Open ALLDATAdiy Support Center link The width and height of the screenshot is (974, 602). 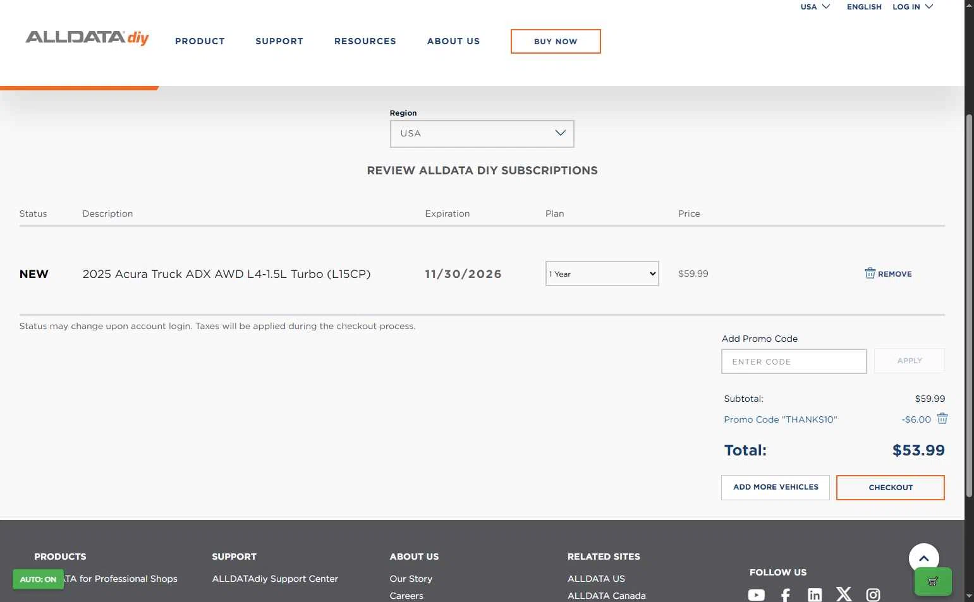(x=275, y=579)
